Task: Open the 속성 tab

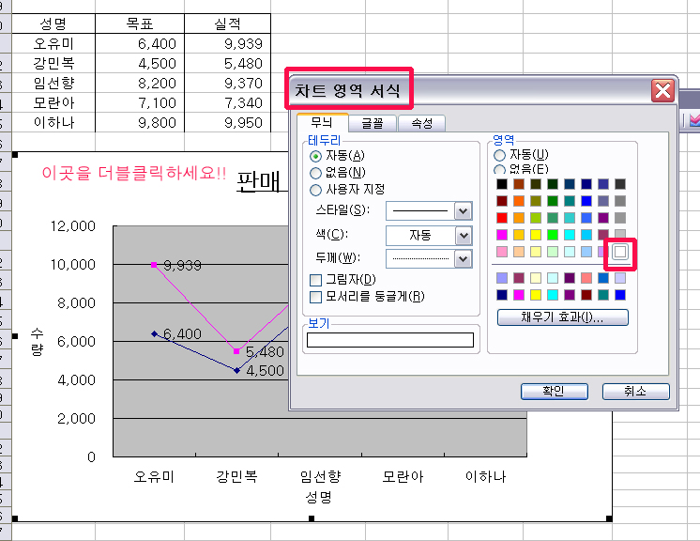Action: click(x=421, y=123)
